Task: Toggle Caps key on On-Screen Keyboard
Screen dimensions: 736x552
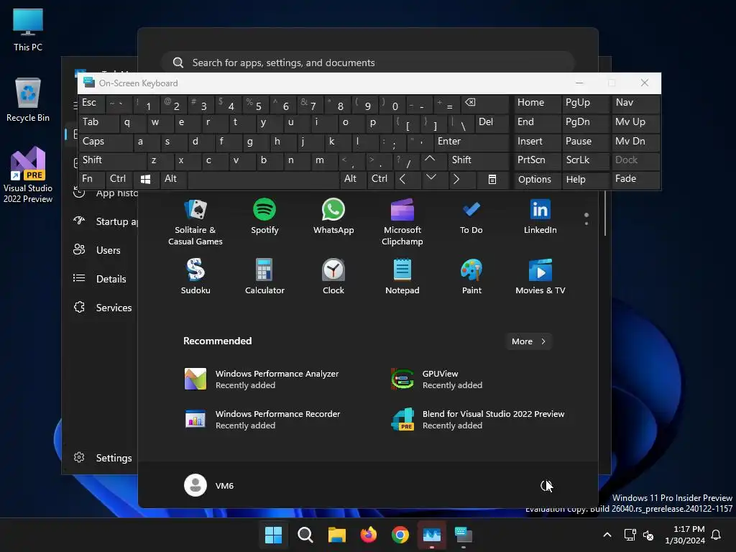Action: click(105, 142)
